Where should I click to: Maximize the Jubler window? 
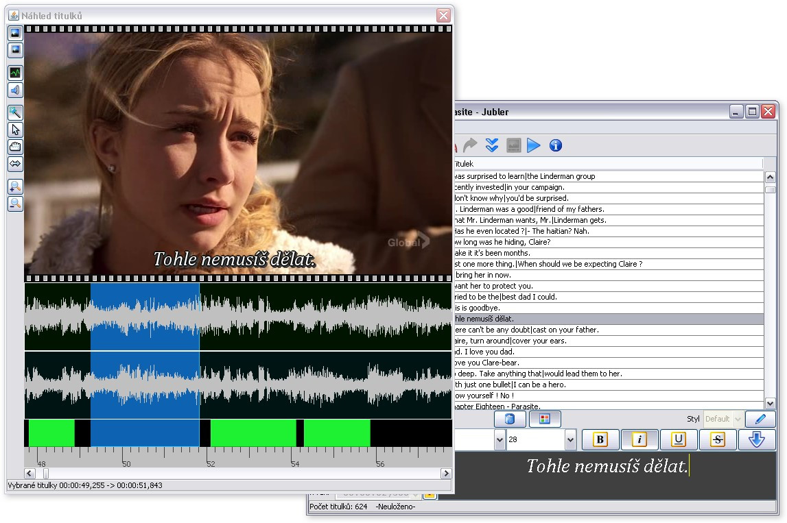[752, 112]
